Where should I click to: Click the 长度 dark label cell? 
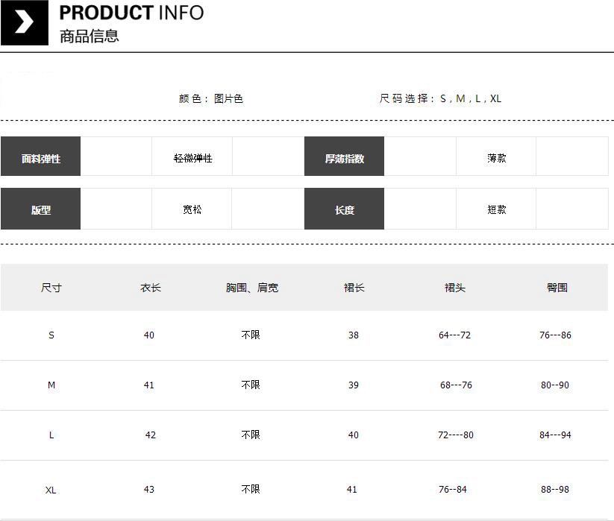click(x=344, y=209)
